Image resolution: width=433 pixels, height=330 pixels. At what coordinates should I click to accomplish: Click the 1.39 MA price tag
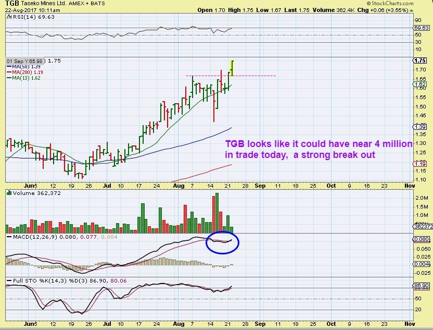coord(421,127)
